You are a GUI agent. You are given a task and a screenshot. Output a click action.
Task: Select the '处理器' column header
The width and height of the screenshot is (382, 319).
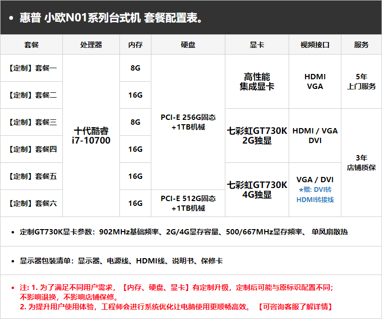91,45
